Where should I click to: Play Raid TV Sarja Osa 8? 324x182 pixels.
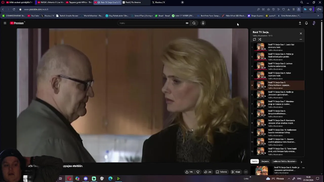pyautogui.click(x=277, y=113)
